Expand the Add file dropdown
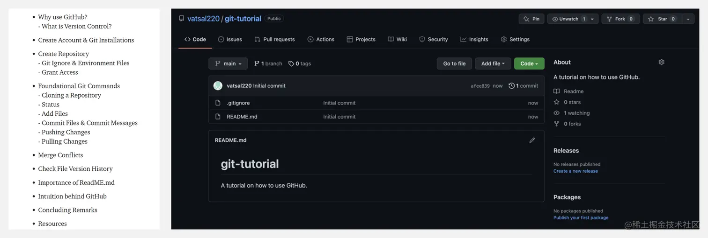The height and width of the screenshot is (238, 708). [493, 63]
